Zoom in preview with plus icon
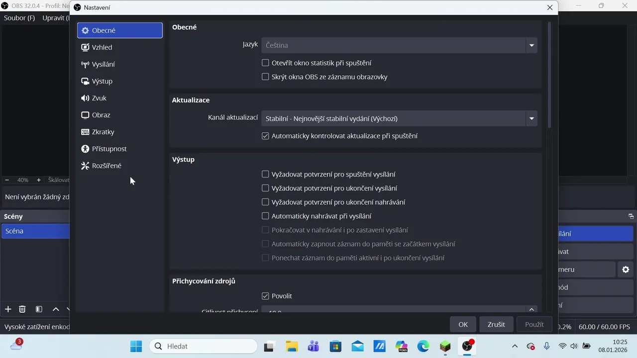This screenshot has width=637, height=358. 39,180
